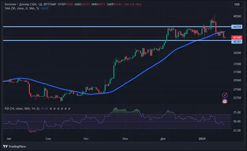Click the SMA (50, close, 0, SMA, 5) legend
Viewport: 247px width, 151px height.
pyautogui.click(x=22, y=8)
